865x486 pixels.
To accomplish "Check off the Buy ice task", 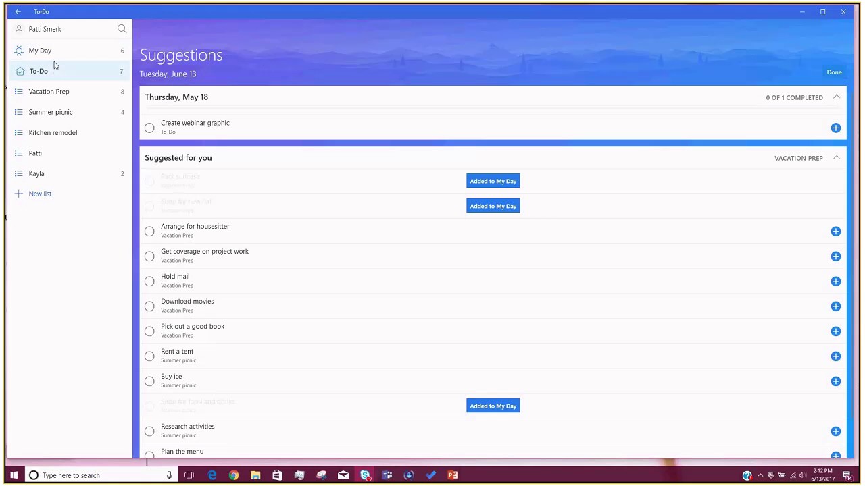I will (149, 381).
